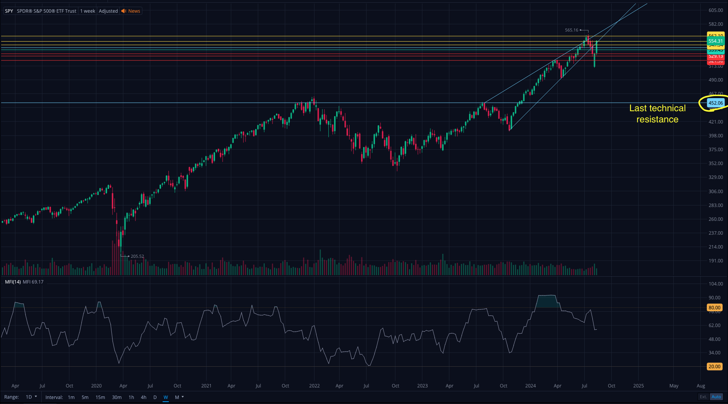Expand the M interval dropdown arrow
Image resolution: width=728 pixels, height=404 pixels.
[x=183, y=397]
